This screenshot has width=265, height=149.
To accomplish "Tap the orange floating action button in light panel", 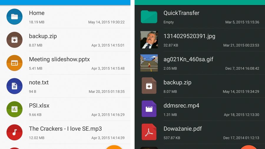I will 114,147.
